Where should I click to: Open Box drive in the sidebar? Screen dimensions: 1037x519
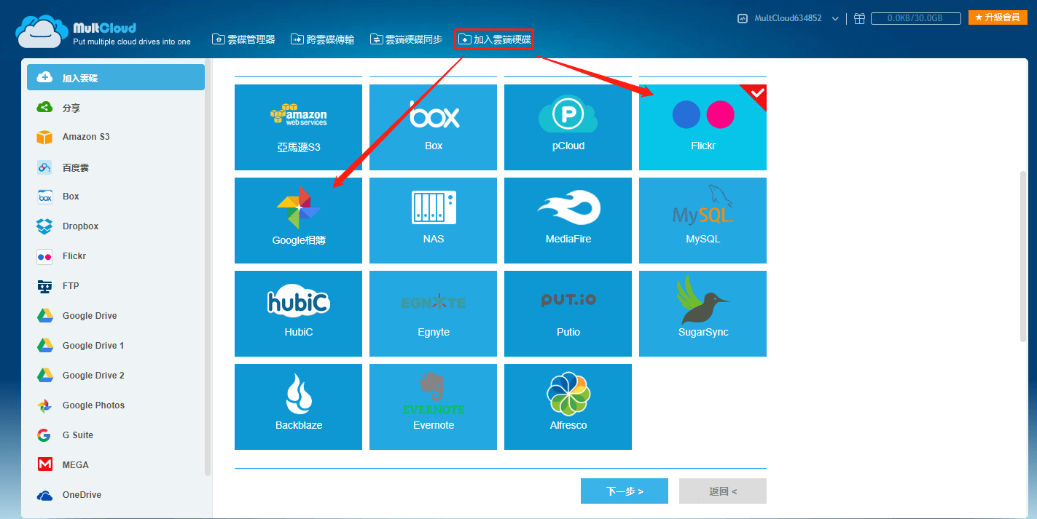pos(116,197)
